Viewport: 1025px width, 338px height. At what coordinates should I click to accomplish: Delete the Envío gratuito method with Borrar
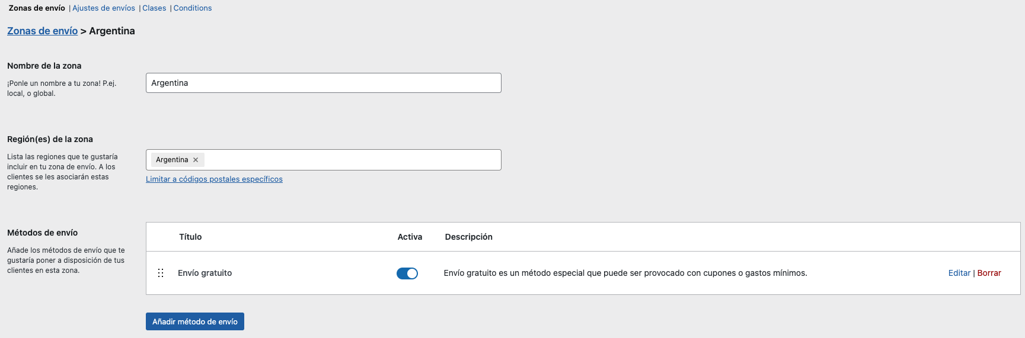tap(989, 273)
